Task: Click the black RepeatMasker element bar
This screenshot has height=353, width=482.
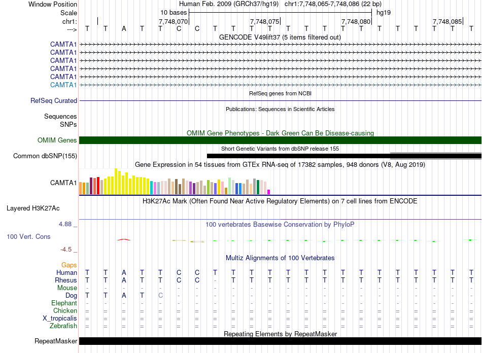Action: point(280,341)
